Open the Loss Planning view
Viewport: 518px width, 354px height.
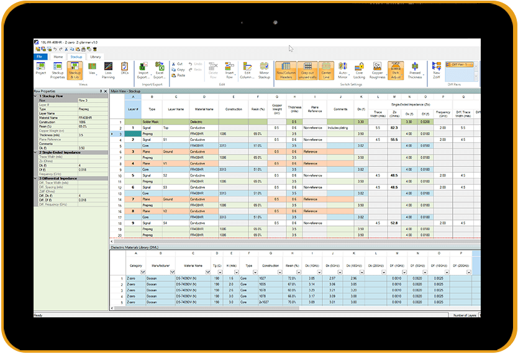[108, 71]
